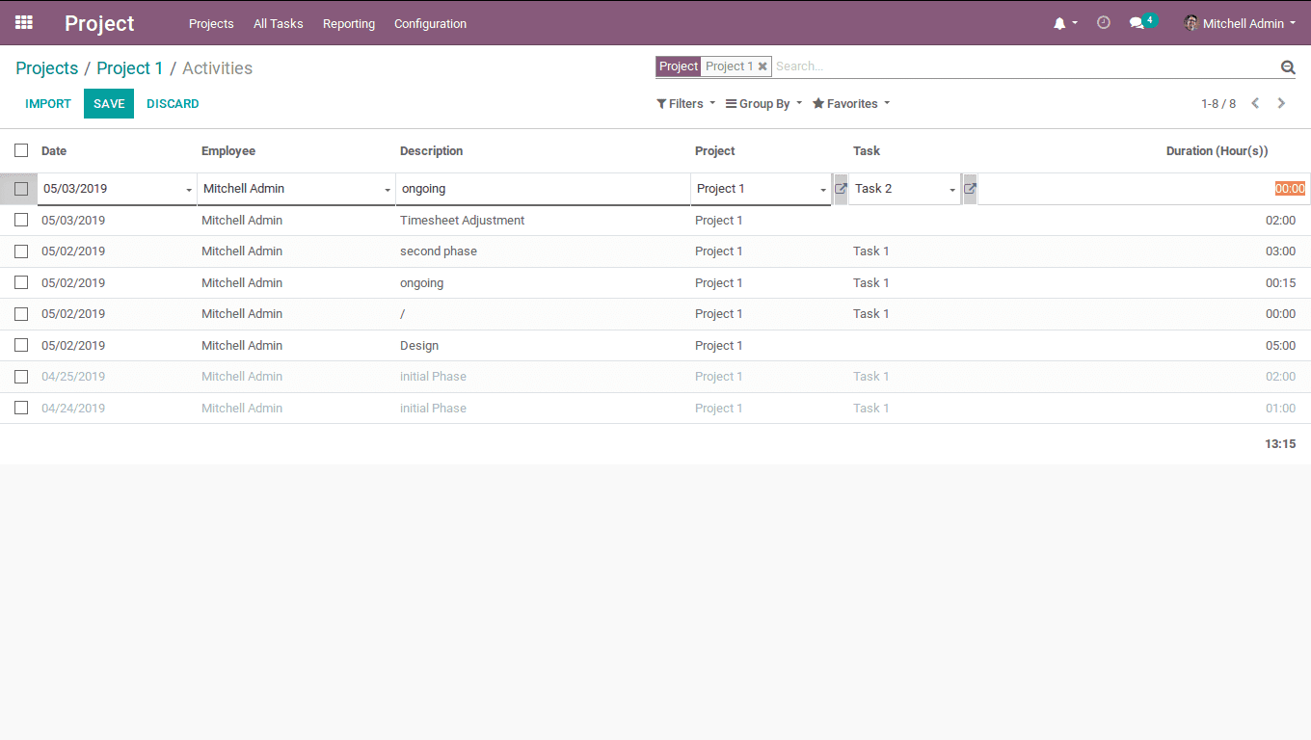Toggle the select-all header checkbox
The image size is (1311, 740).
click(21, 150)
